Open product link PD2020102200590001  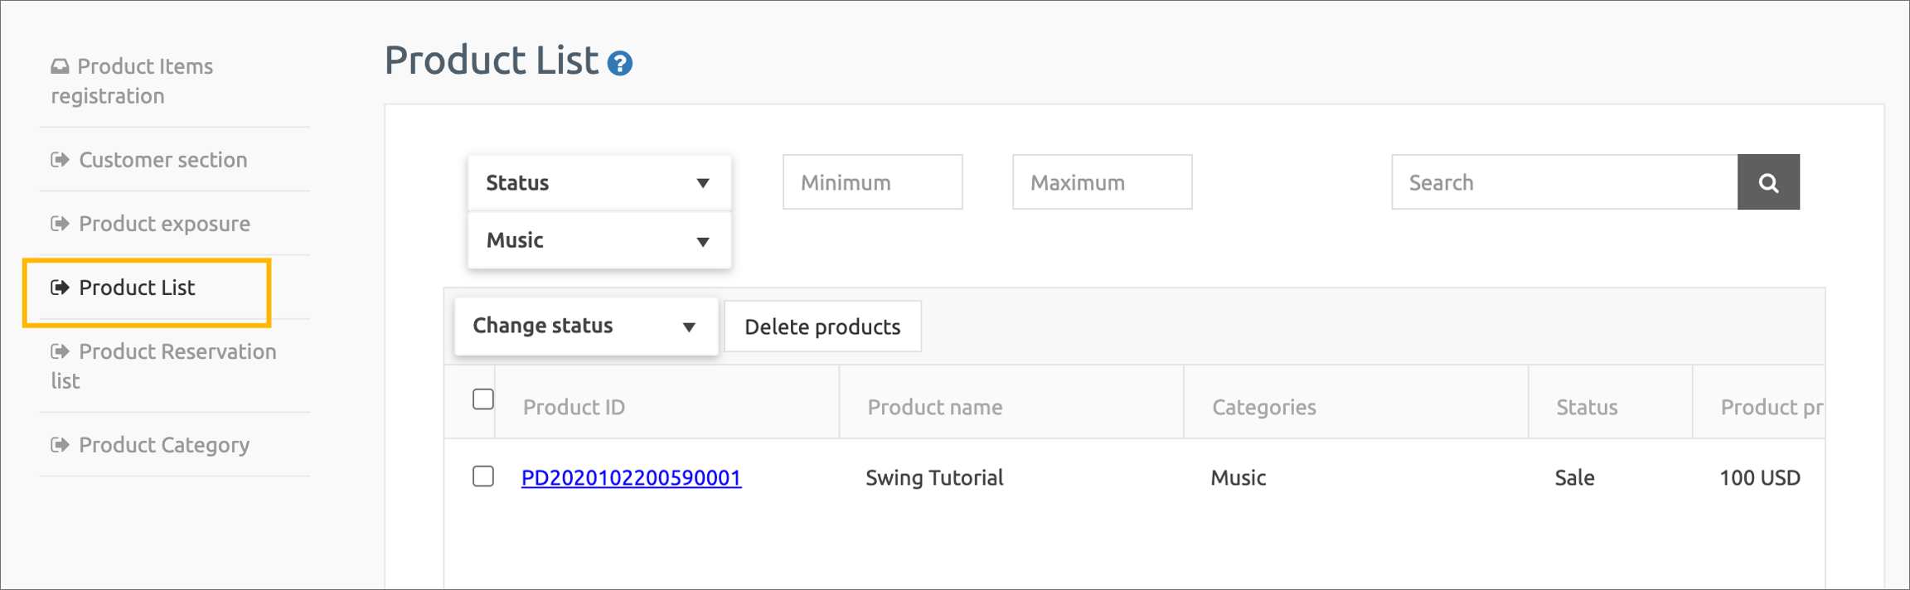point(631,478)
